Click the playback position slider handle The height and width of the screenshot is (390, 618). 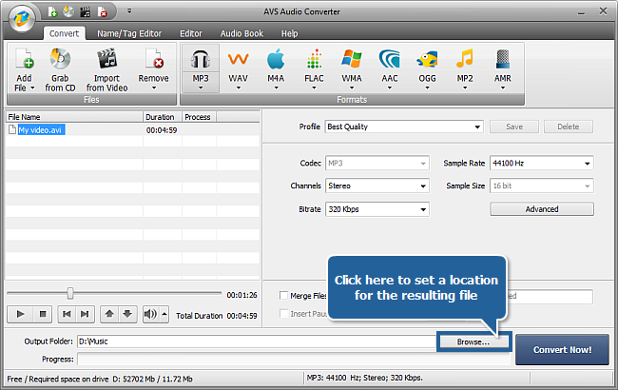[x=70, y=293]
